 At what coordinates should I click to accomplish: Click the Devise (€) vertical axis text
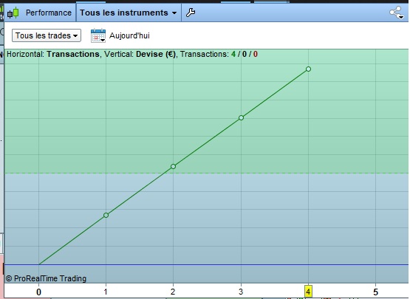point(156,54)
